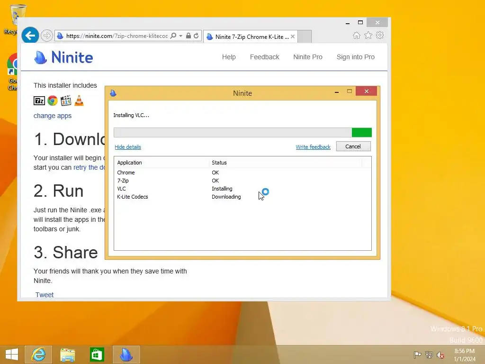The image size is (485, 364).
Task: Select the Chrome row in details list
Action: (242, 173)
